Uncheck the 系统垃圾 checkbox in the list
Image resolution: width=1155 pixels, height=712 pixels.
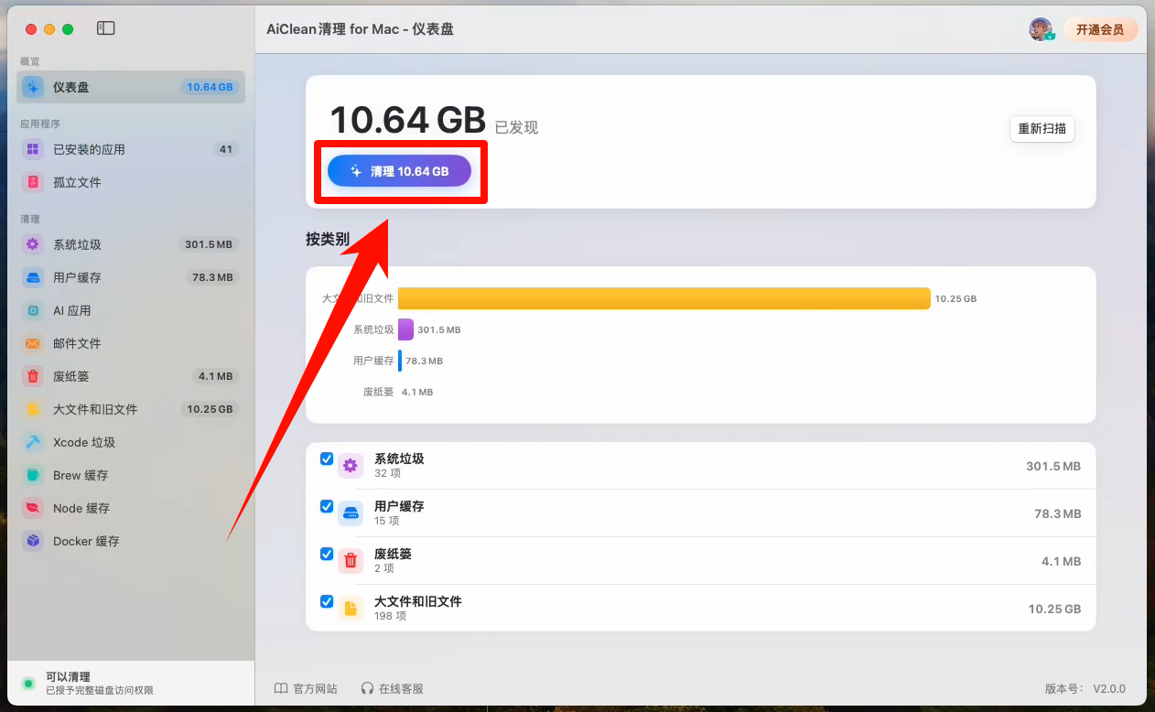327,458
